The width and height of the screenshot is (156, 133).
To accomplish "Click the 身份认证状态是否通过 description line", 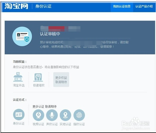I will click(46, 67).
